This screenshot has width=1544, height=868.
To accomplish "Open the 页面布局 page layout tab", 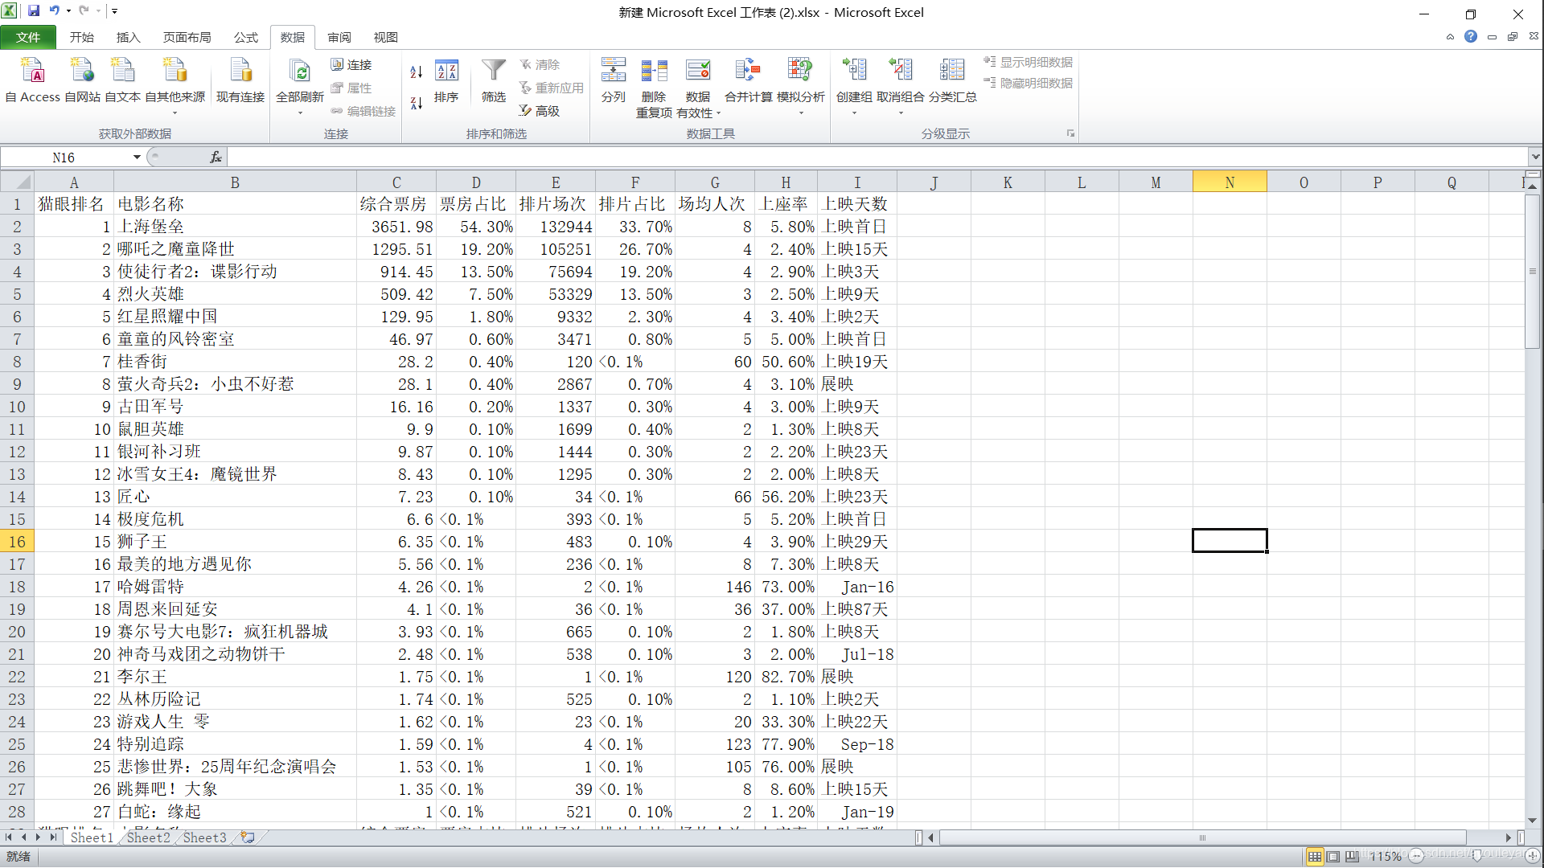I will pyautogui.click(x=187, y=37).
